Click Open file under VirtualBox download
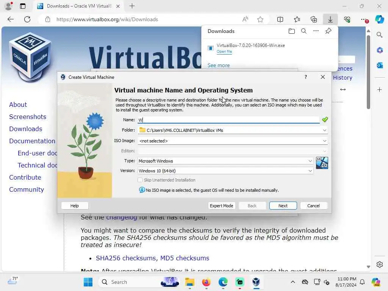This screenshot has width=388, height=291. click(x=224, y=52)
